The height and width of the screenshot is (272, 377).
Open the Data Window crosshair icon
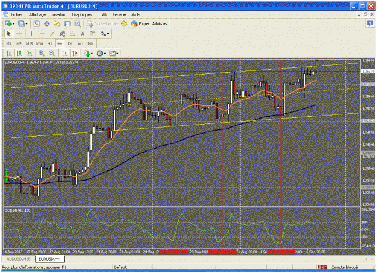click(x=46, y=23)
